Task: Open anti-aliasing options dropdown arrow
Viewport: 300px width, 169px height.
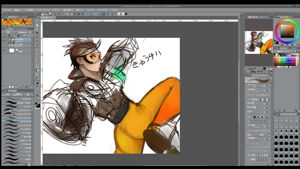Action: pyautogui.click(x=269, y=117)
